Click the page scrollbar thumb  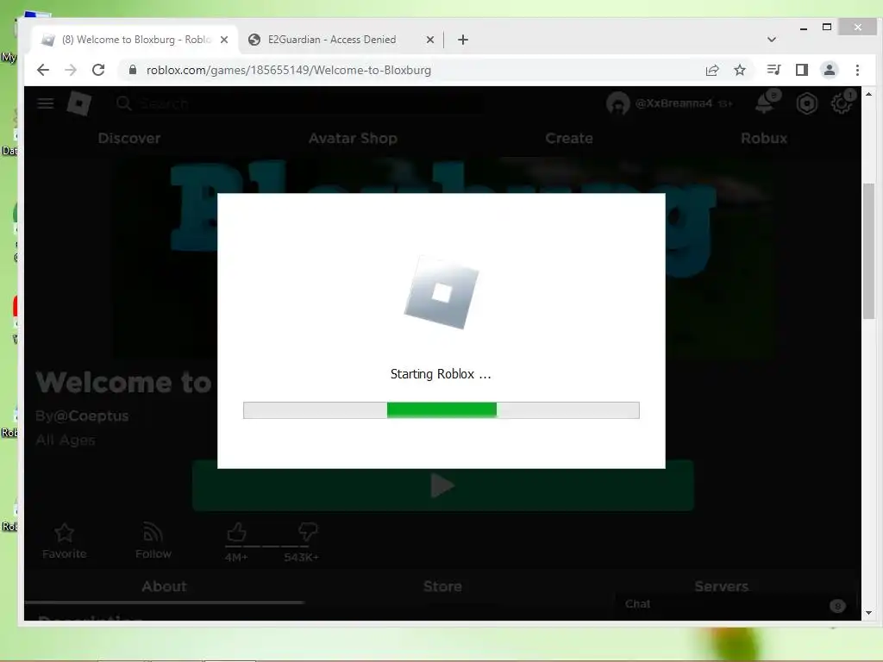tap(868, 251)
